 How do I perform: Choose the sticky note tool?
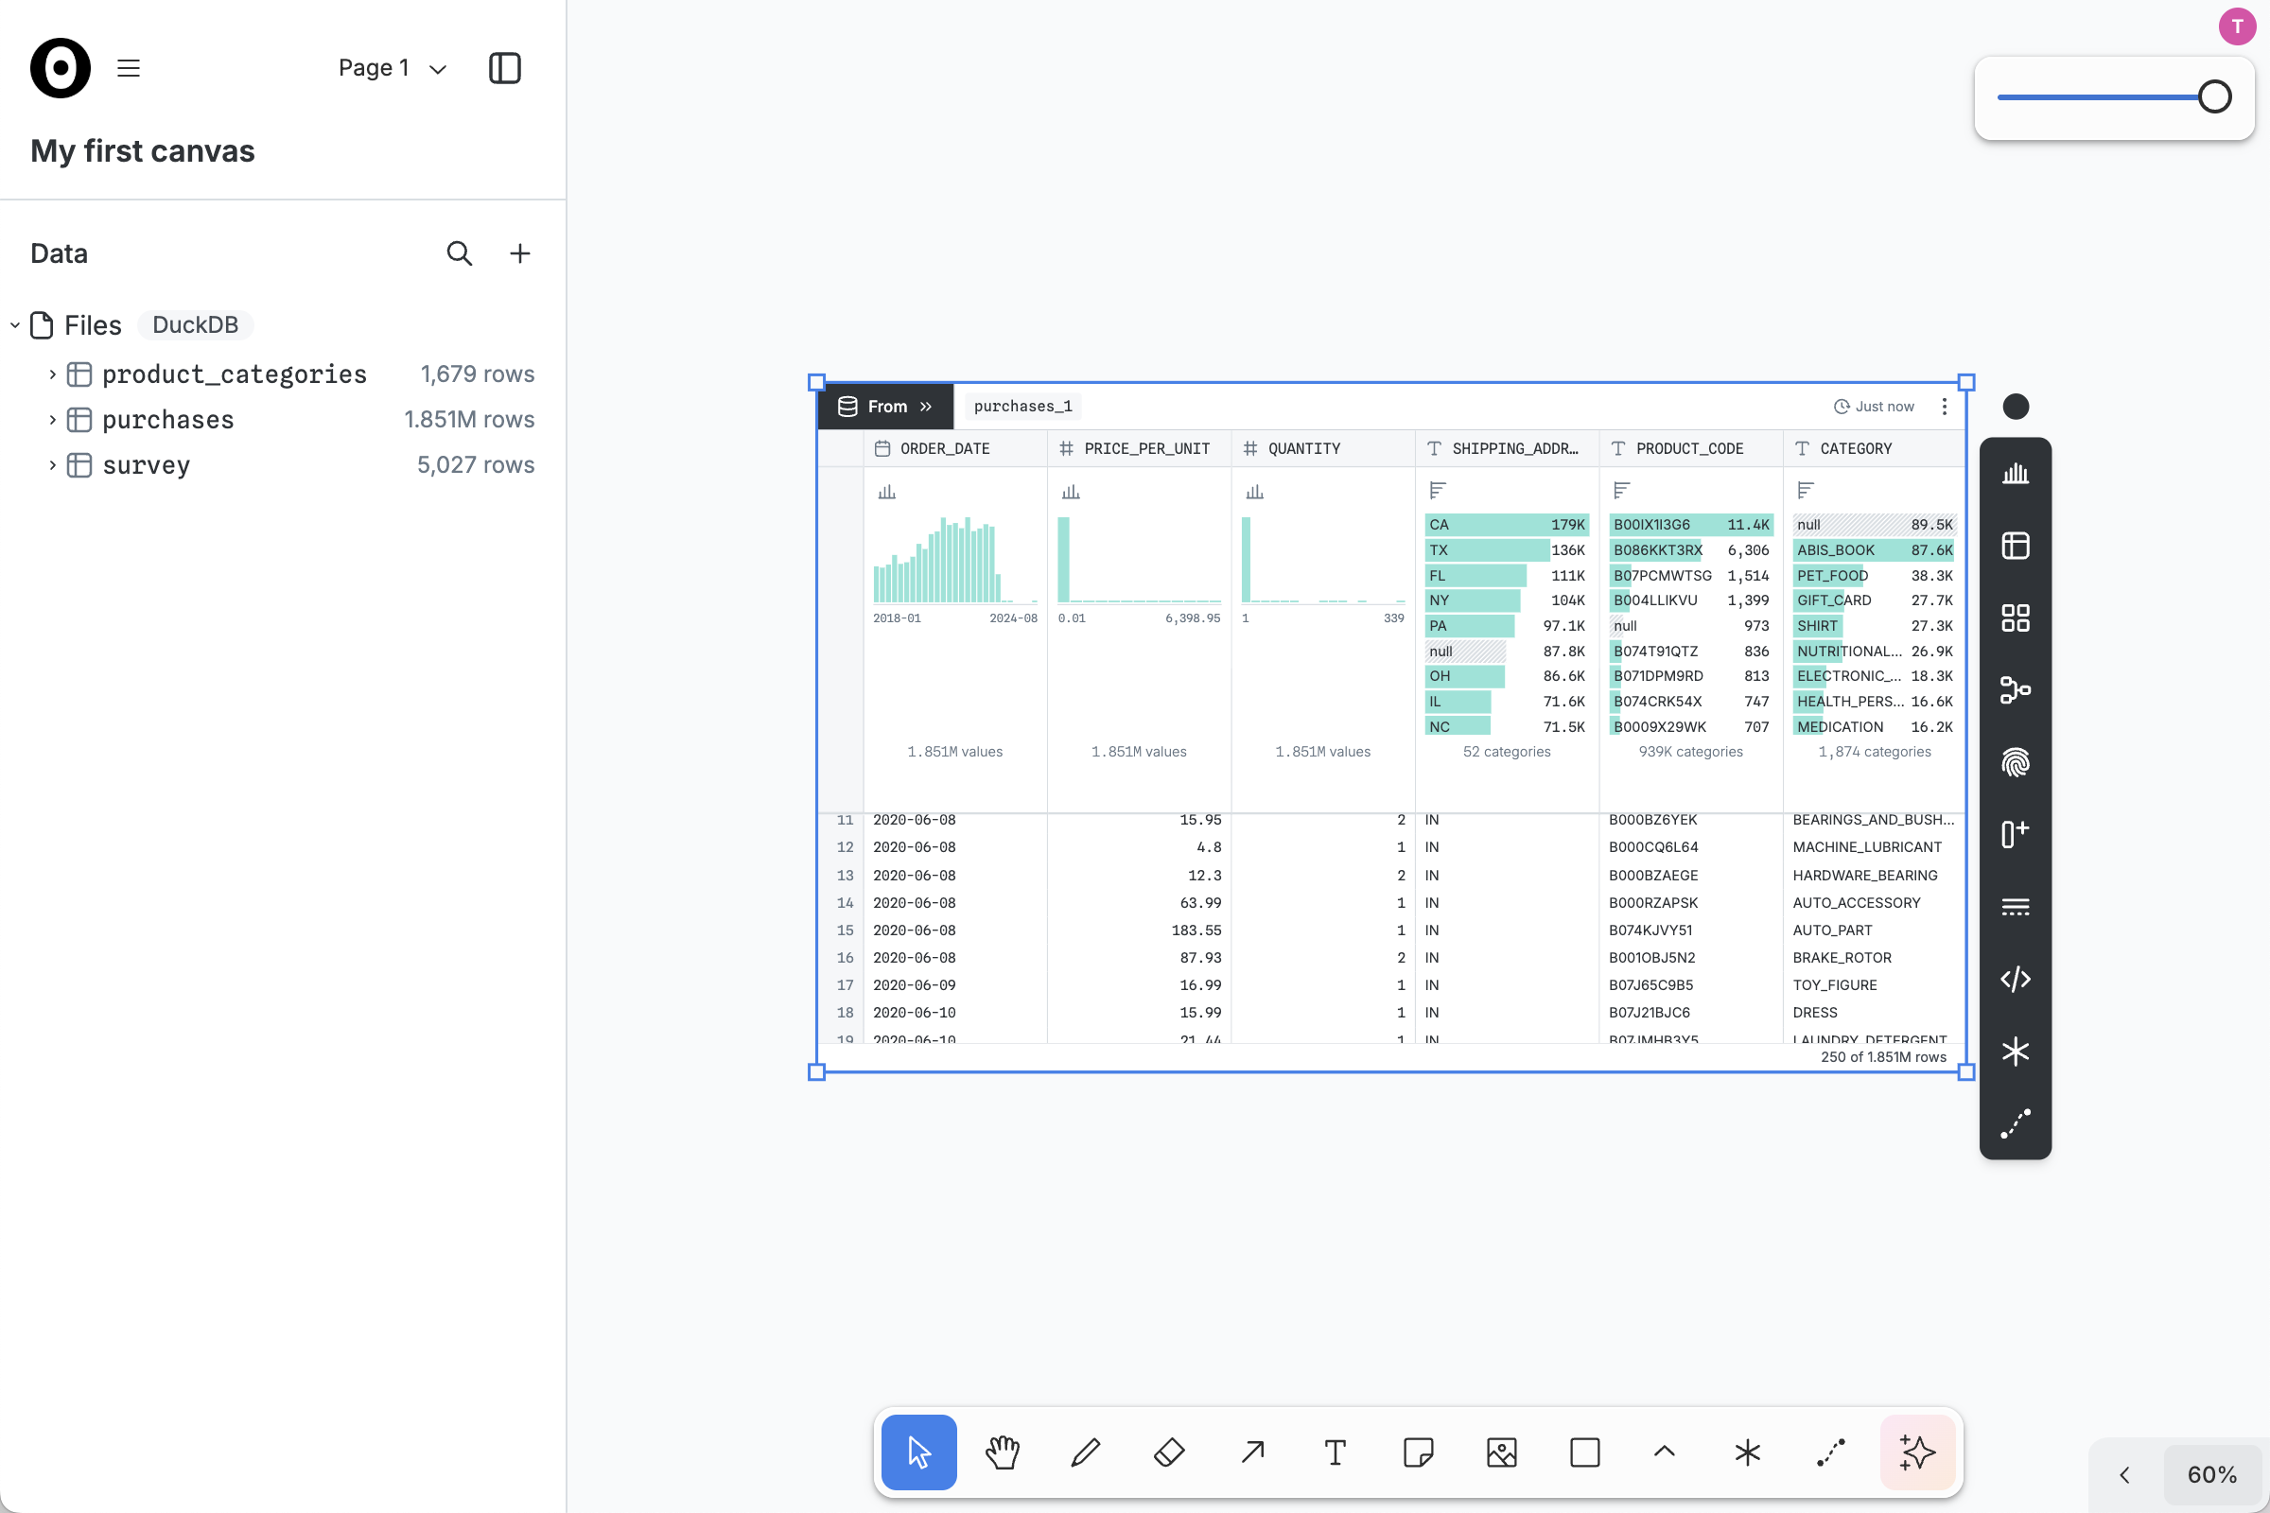1418,1452
